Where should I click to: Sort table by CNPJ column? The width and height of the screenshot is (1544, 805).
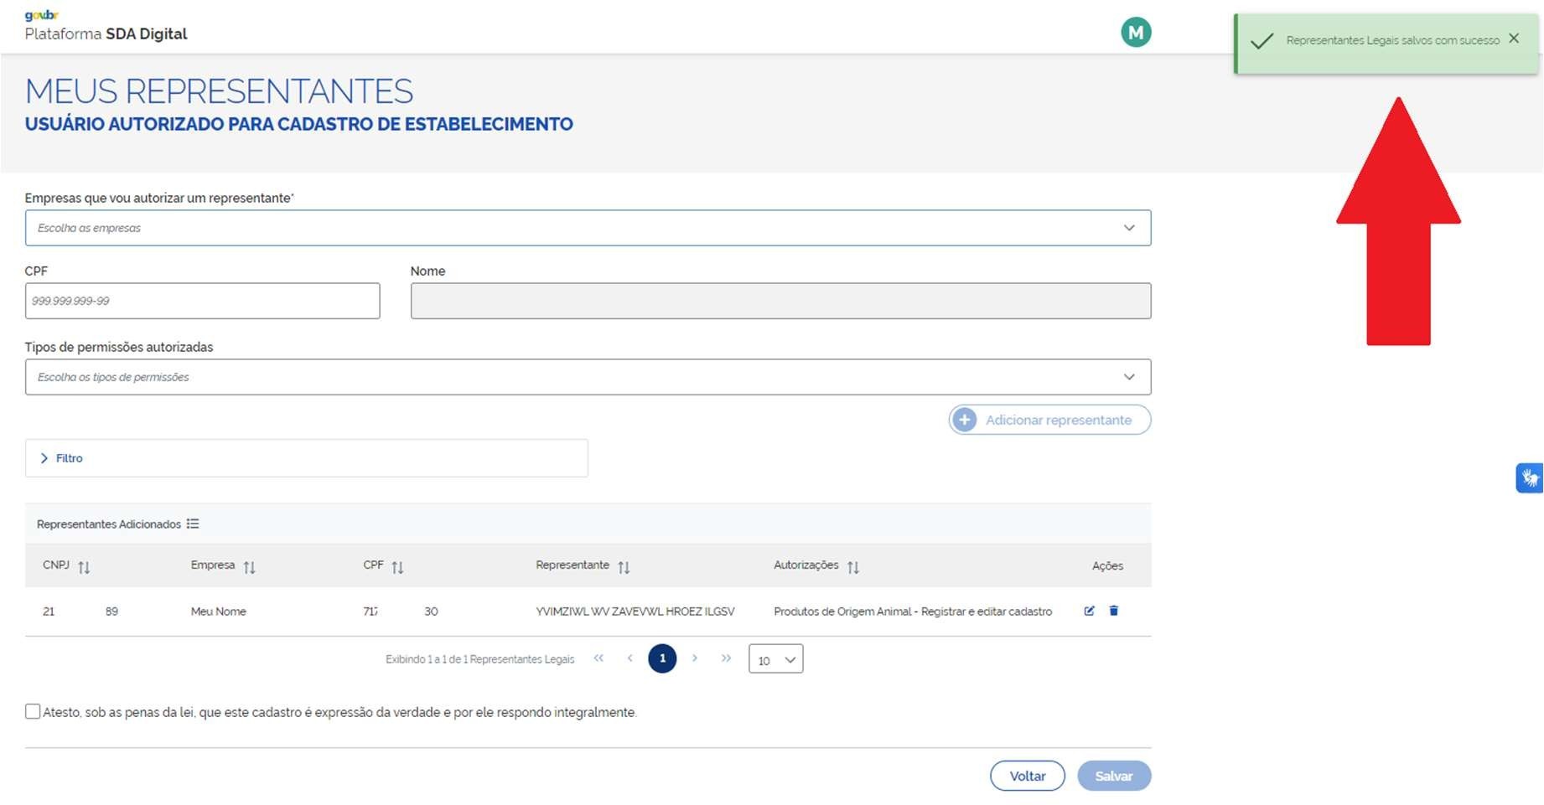click(x=84, y=567)
